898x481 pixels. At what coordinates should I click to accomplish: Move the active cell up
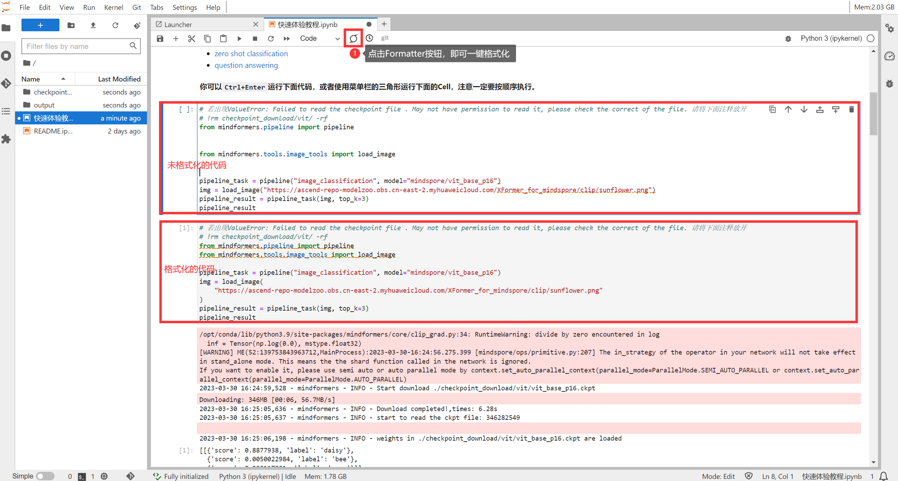[x=788, y=109]
